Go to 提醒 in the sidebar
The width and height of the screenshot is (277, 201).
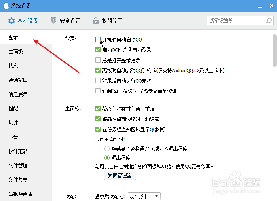pyautogui.click(x=26, y=108)
